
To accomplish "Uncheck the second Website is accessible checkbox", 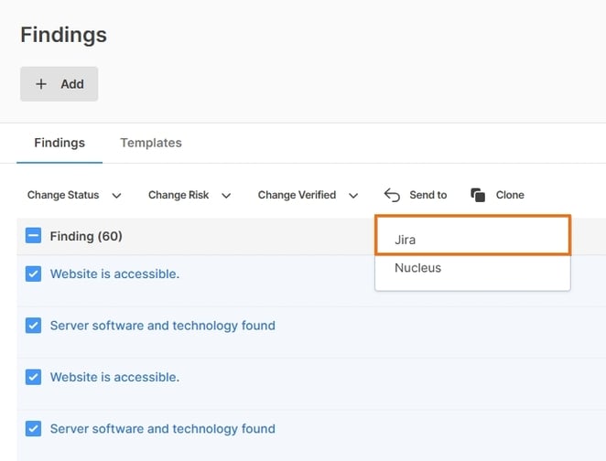I will (x=33, y=377).
